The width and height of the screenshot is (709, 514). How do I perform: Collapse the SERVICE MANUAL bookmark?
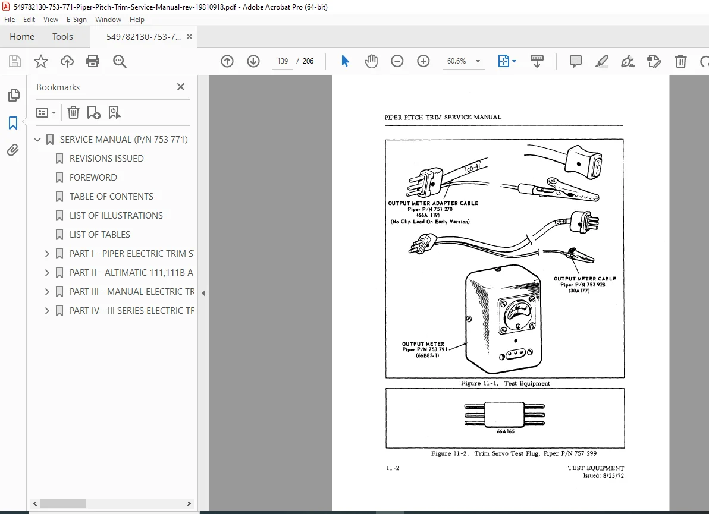click(x=37, y=140)
